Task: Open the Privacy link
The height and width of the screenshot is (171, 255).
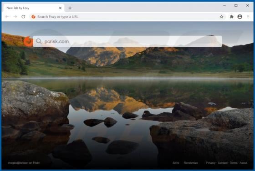Action: click(210, 163)
